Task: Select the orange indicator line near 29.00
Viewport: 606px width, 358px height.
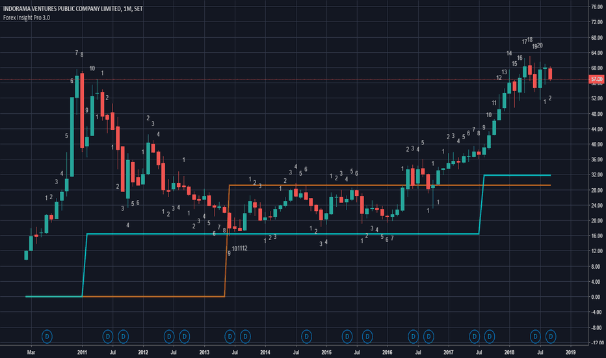Action: (x=389, y=186)
